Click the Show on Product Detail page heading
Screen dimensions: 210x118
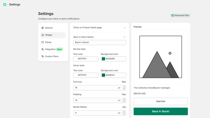[x=88, y=28]
